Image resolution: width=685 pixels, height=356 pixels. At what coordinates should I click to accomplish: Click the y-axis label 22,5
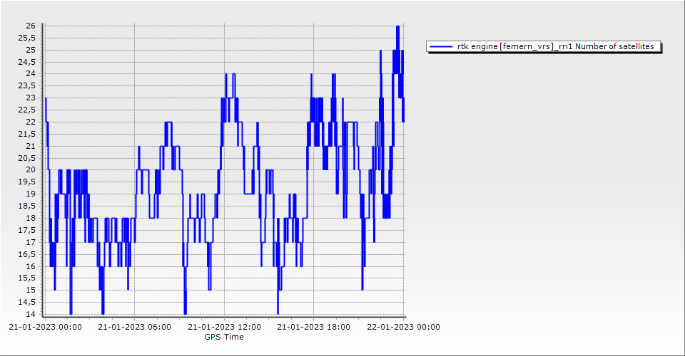pos(27,110)
